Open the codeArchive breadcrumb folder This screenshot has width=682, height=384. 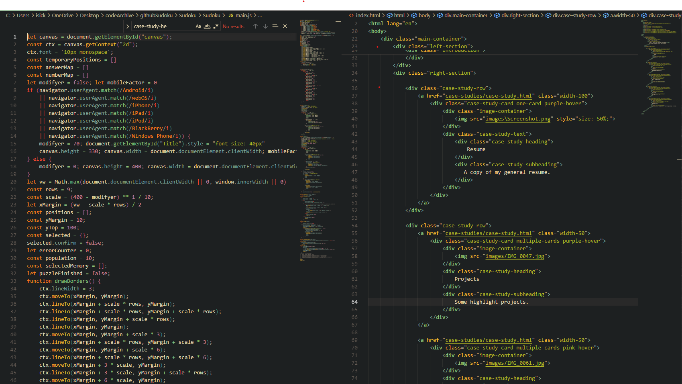[120, 15]
